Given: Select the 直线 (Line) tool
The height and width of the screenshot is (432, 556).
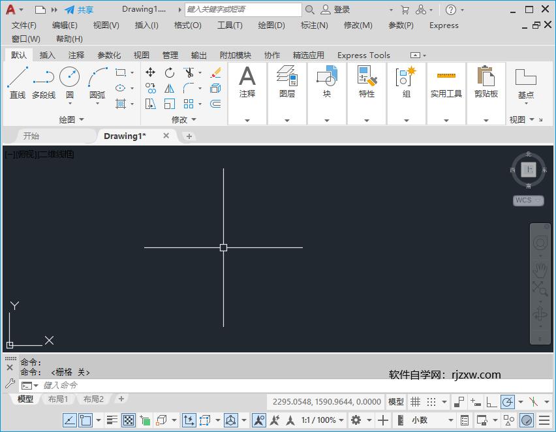Looking at the screenshot, I should 18,83.
